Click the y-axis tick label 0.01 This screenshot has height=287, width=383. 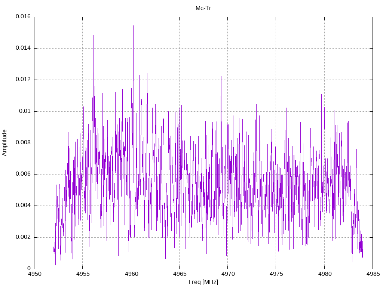[25, 111]
